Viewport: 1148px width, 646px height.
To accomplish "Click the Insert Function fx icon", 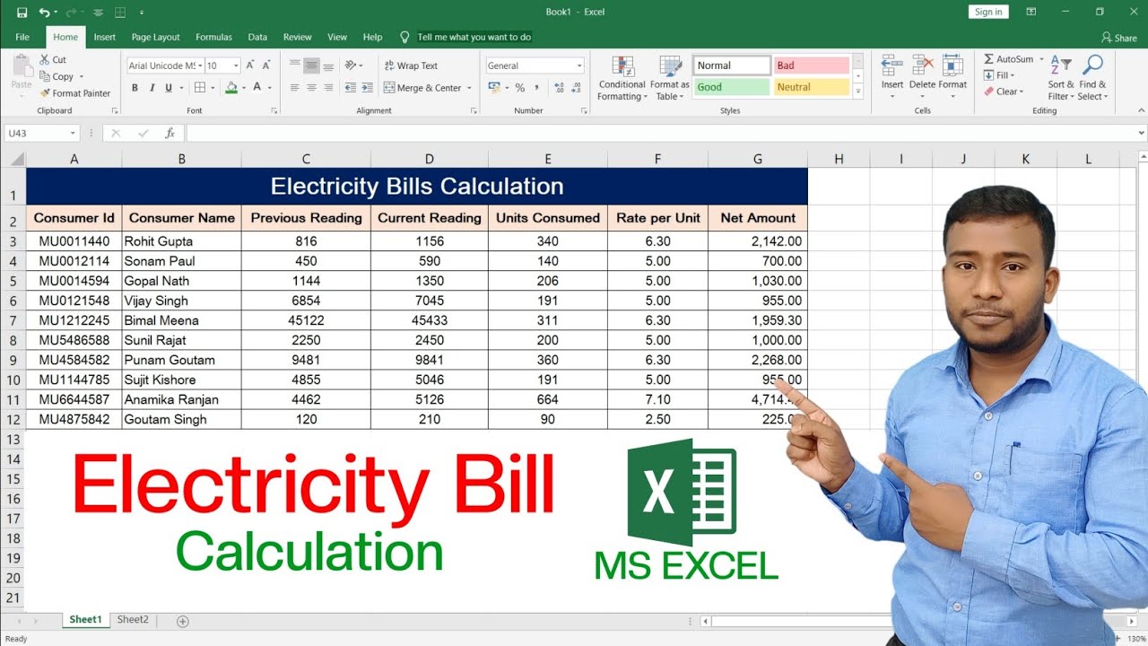I will [170, 133].
